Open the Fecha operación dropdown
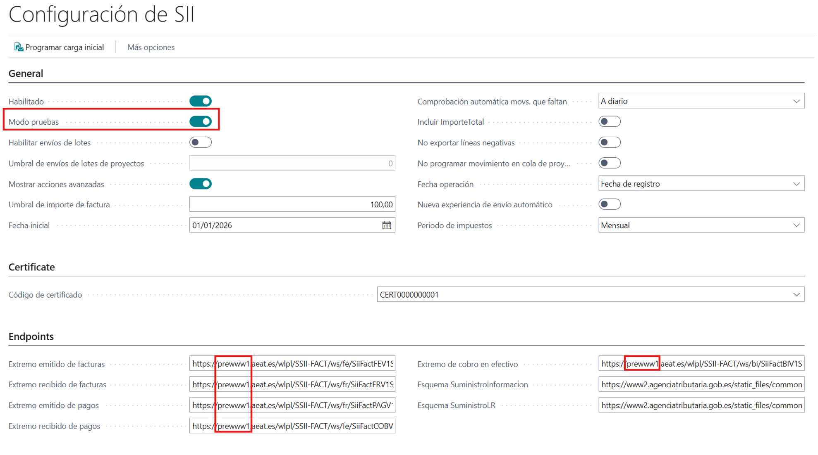Image resolution: width=818 pixels, height=455 pixels. pyautogui.click(x=796, y=184)
